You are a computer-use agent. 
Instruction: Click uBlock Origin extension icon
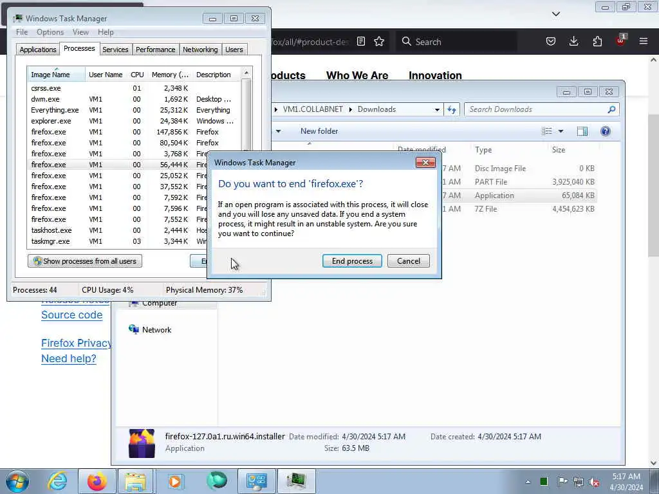point(620,41)
